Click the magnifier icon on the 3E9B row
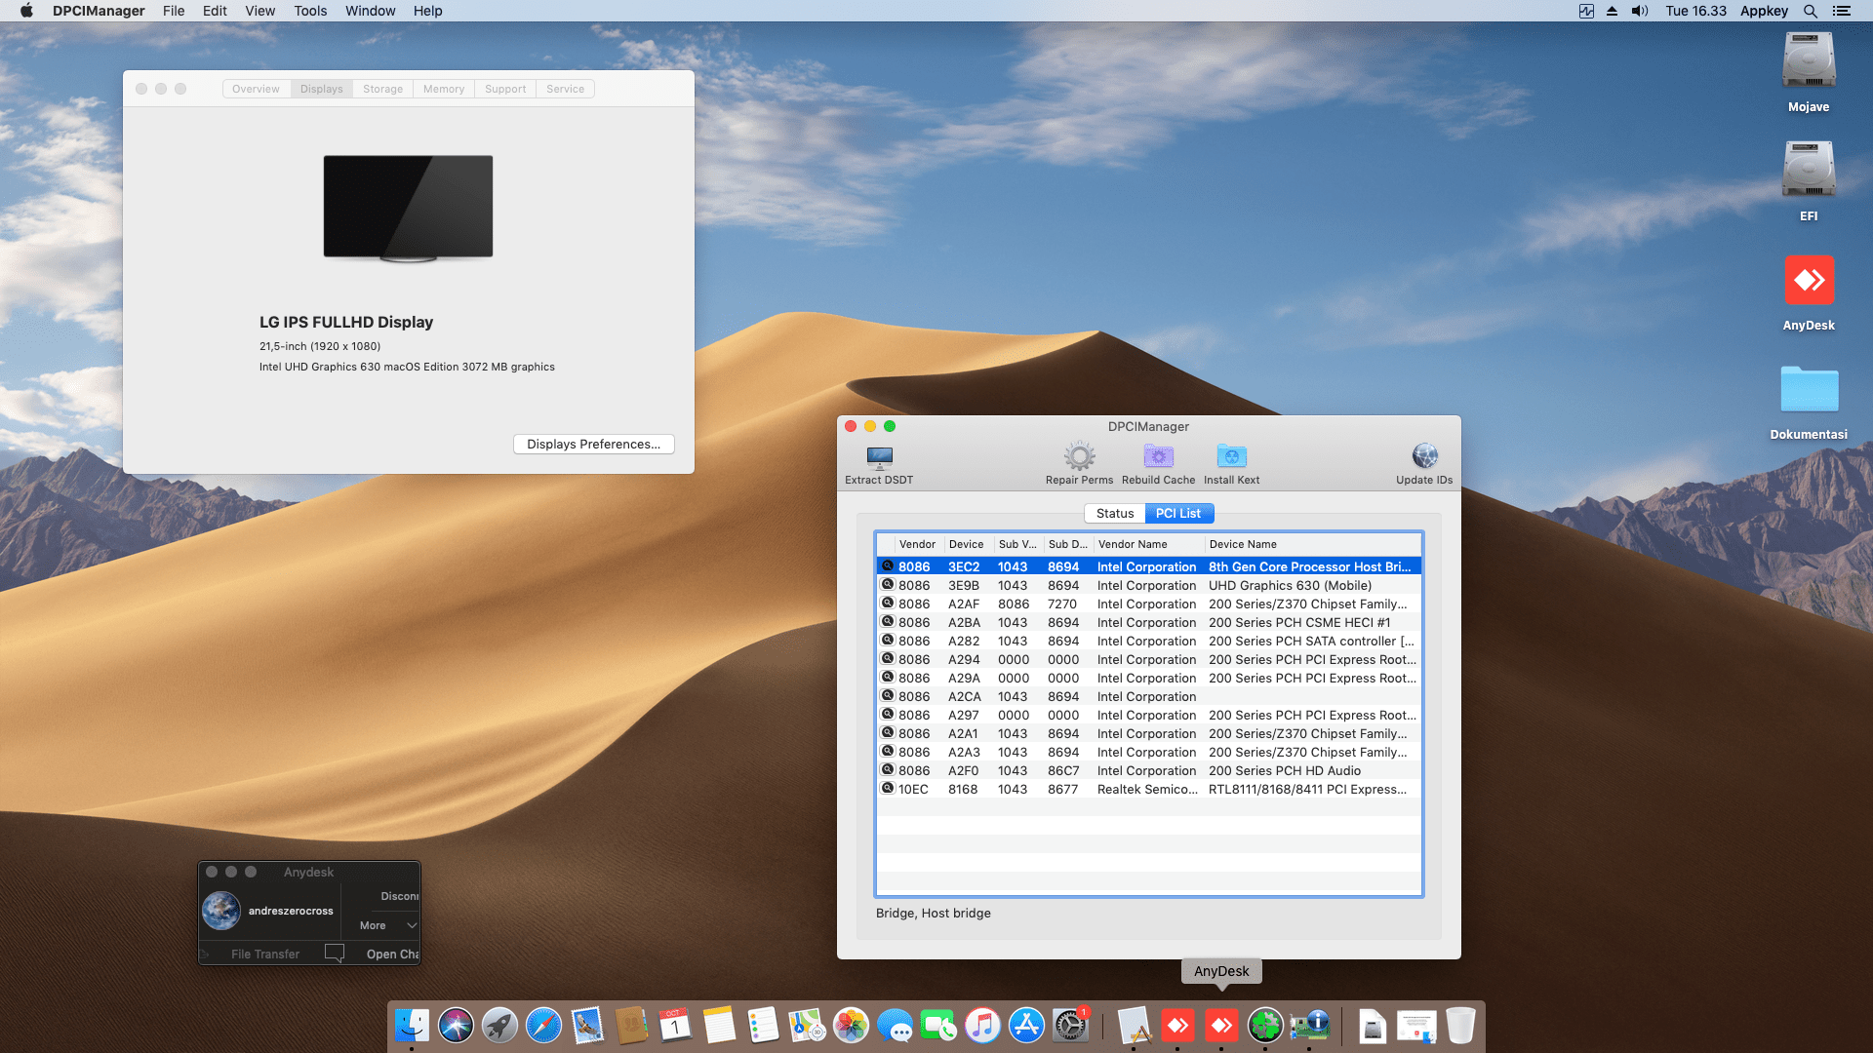Screen dimensions: 1873x1053 tap(888, 585)
